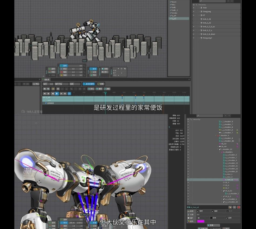The width and height of the screenshot is (256, 229).
Task: Select the Scale tool in the Transform panel
Action: (63, 72)
